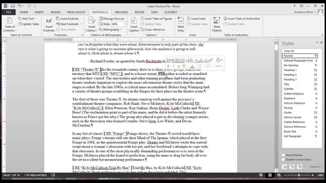This screenshot has width=326, height=183.
Task: Open the Style Inspector icon
Action: (292, 167)
